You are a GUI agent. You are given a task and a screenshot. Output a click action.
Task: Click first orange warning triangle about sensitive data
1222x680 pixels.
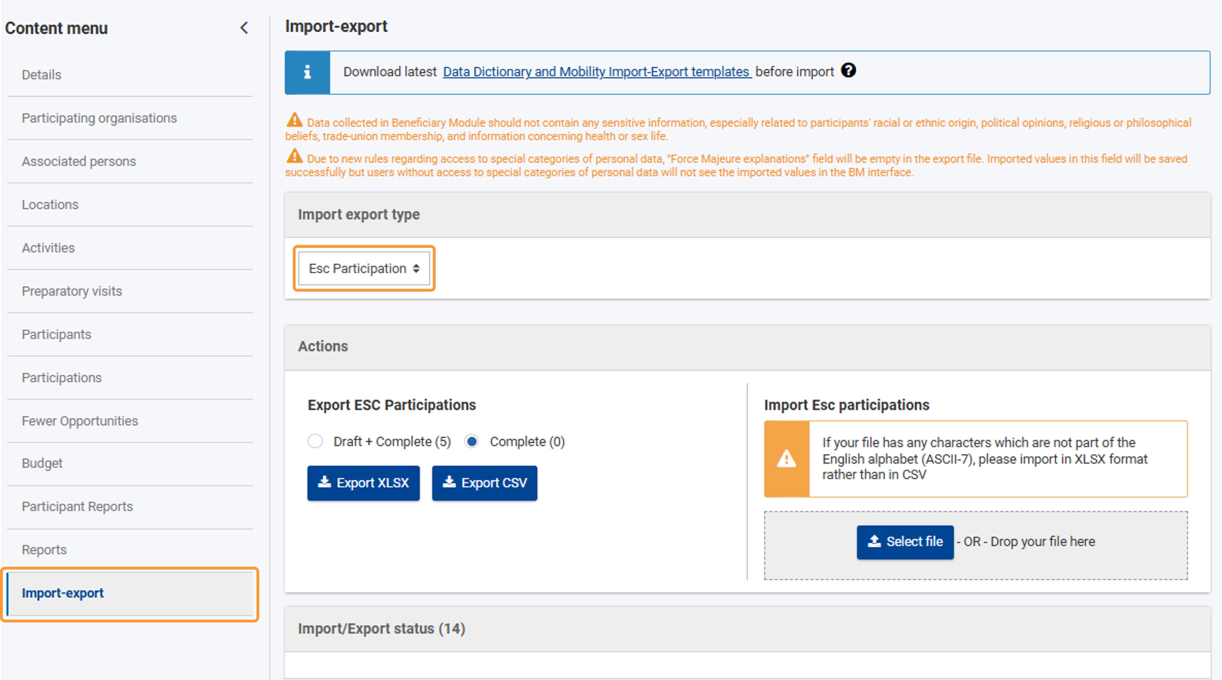click(x=295, y=120)
